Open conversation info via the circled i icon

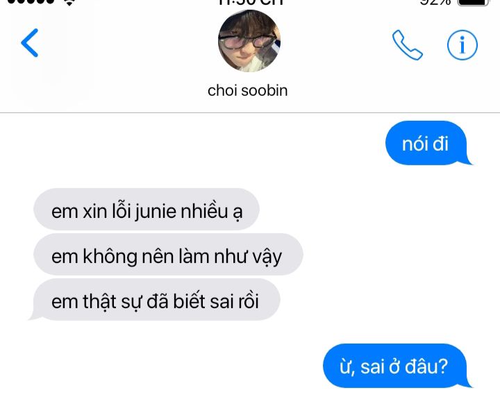pos(462,45)
